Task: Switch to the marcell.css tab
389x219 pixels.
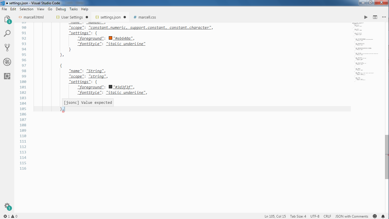Action: click(x=144, y=17)
